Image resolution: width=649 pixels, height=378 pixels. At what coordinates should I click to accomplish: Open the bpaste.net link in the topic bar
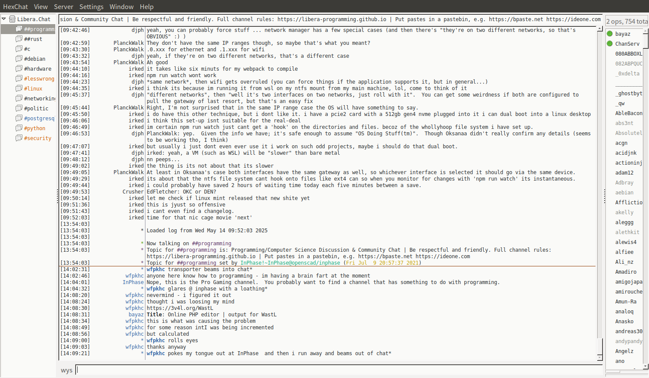pyautogui.click(x=516, y=19)
